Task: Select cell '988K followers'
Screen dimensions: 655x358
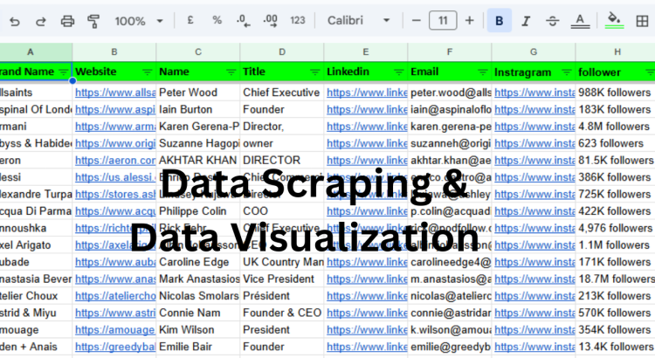Action: (x=615, y=93)
